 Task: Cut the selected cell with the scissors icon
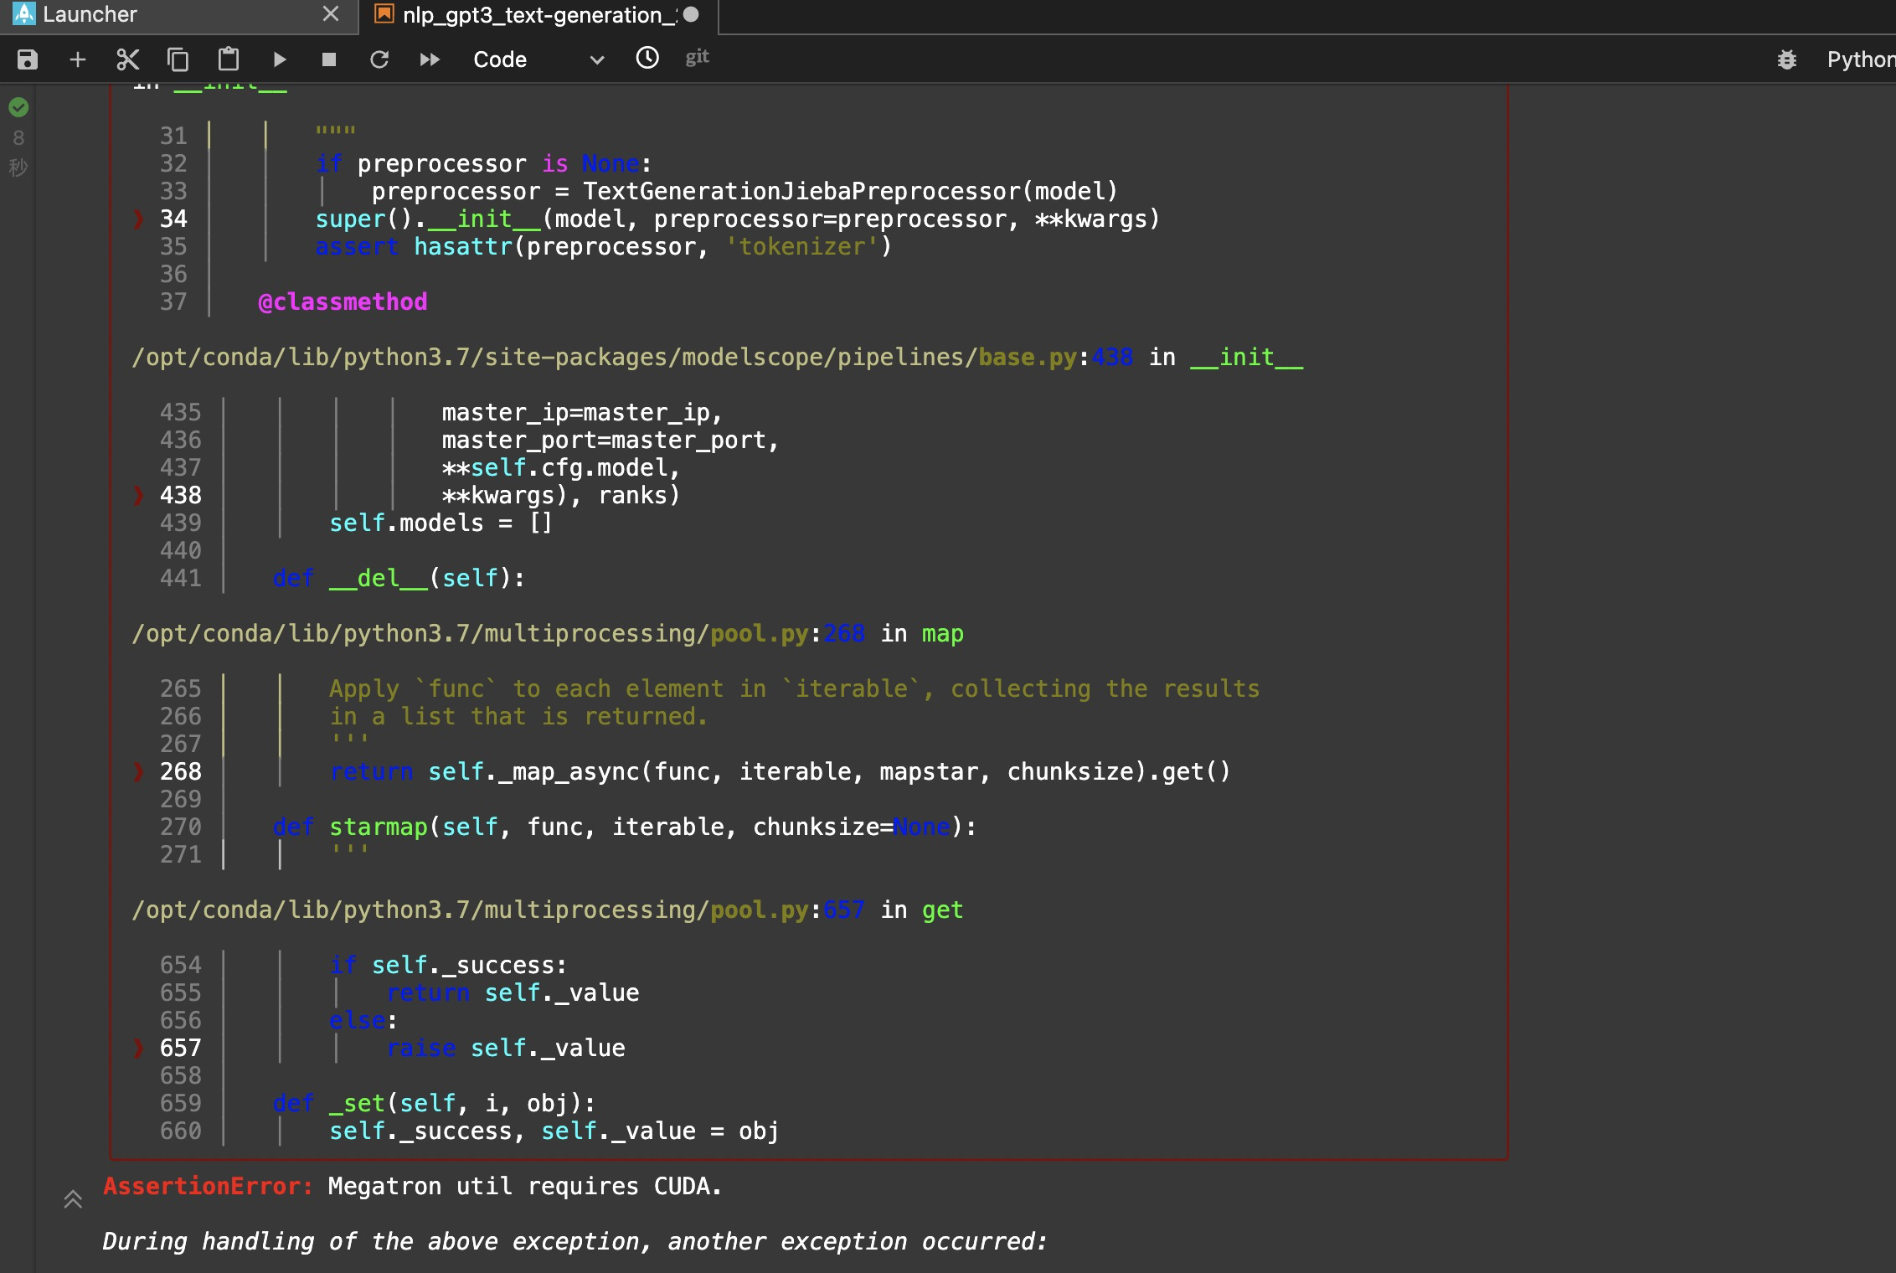[x=127, y=59]
